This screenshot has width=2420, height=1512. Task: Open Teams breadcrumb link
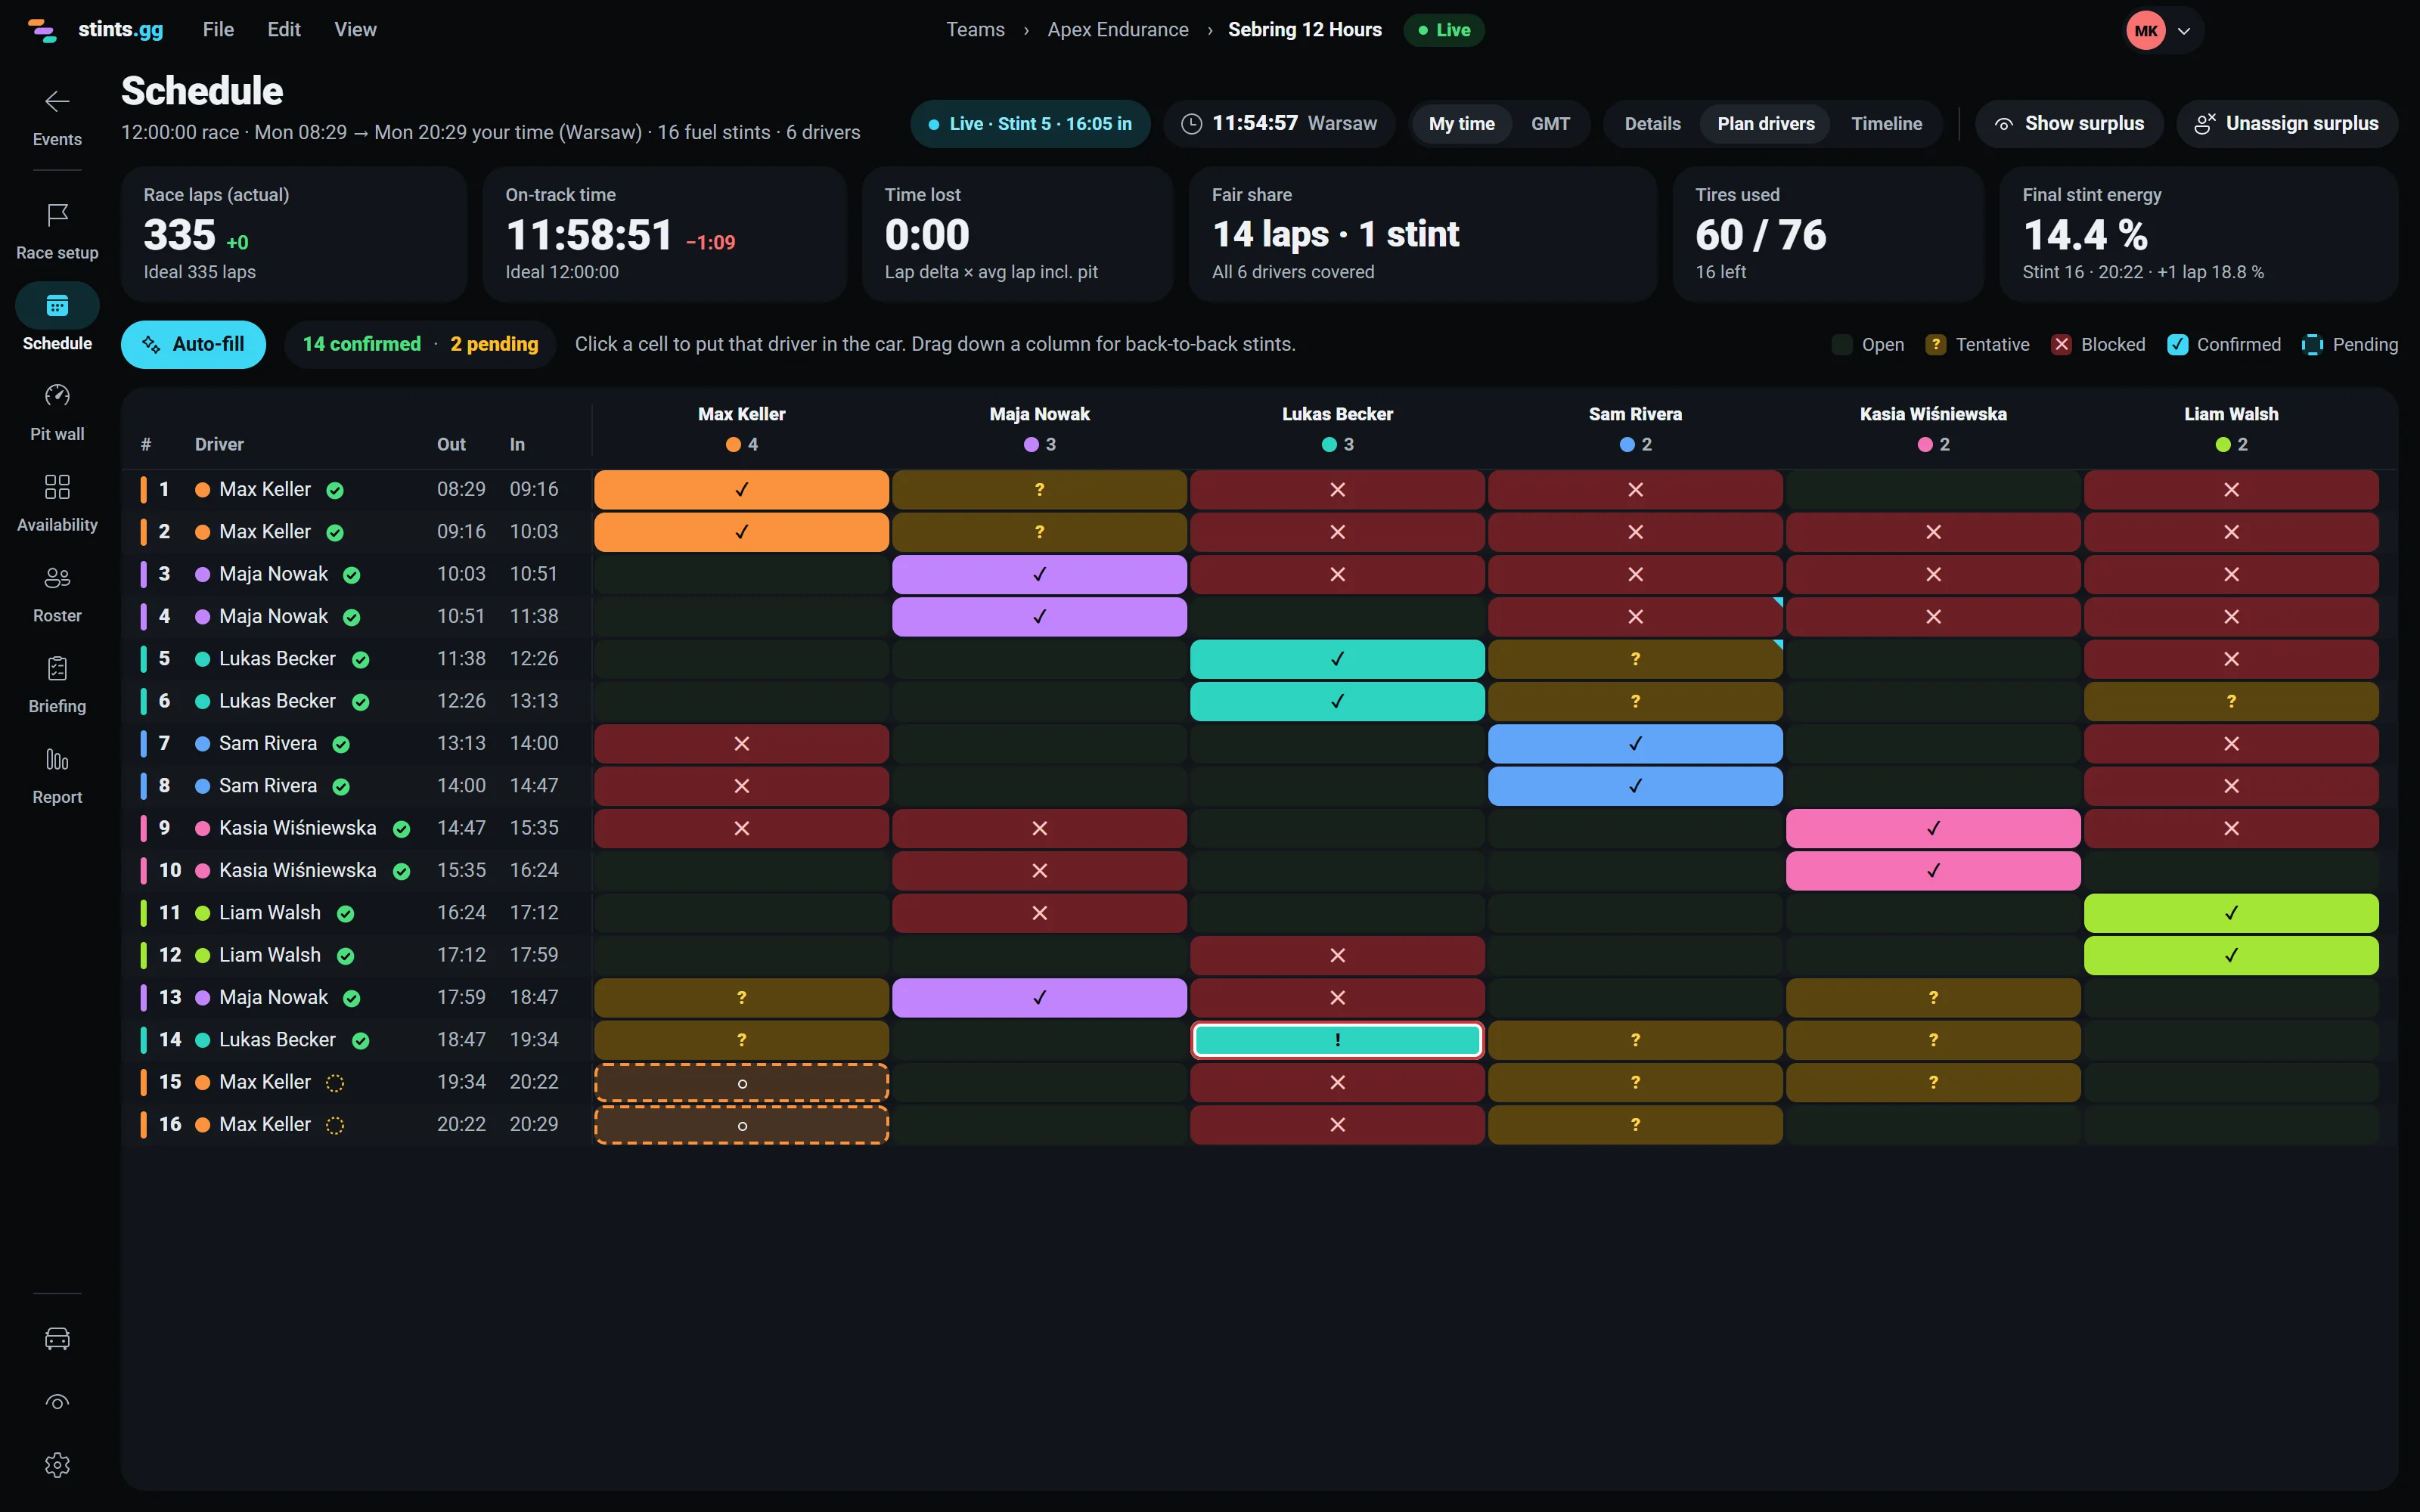pos(975,30)
